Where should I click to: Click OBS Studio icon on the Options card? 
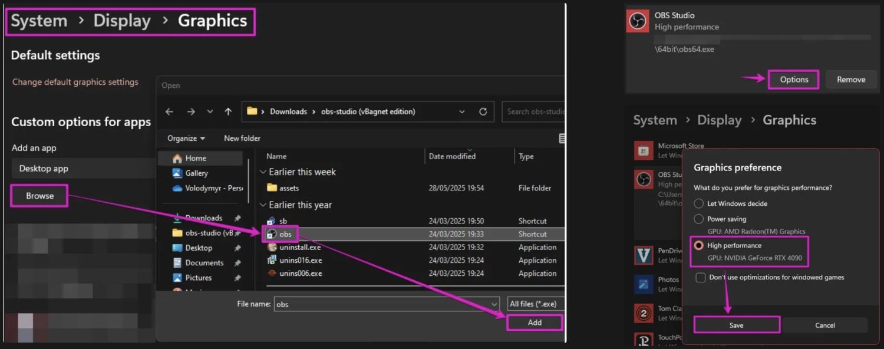(x=637, y=21)
